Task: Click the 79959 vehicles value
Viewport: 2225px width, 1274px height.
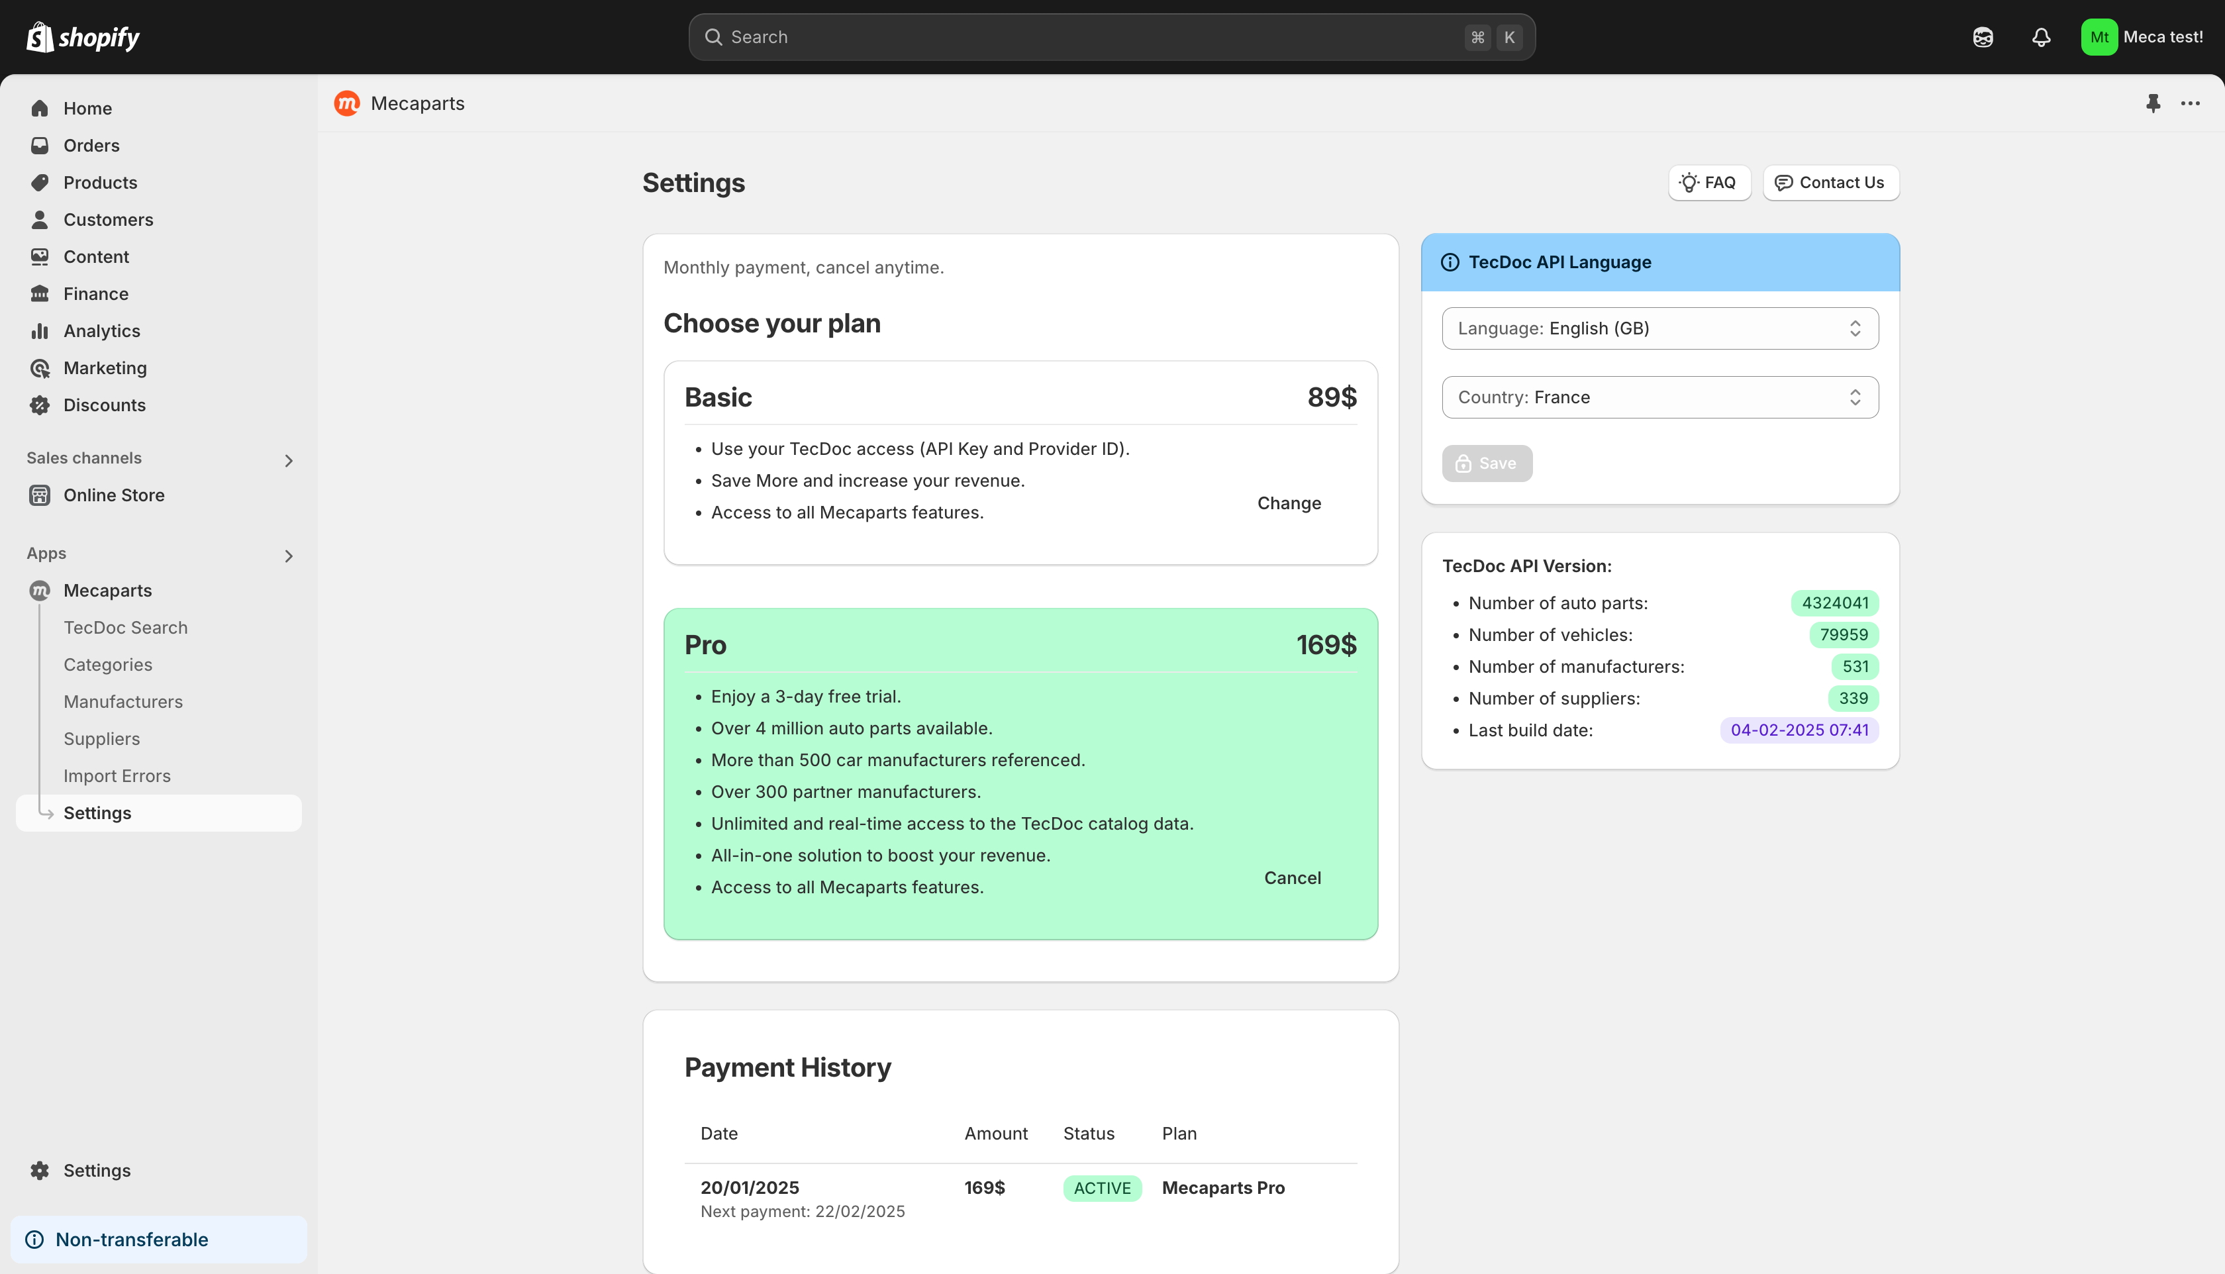Action: (1844, 635)
